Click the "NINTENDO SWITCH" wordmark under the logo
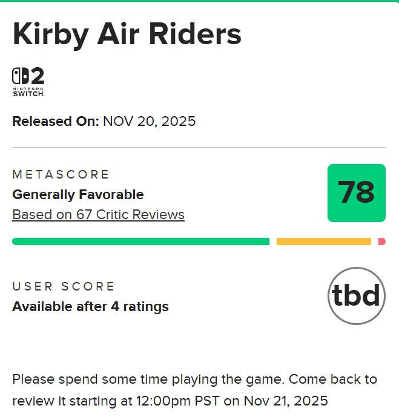This screenshot has width=399, height=420. pos(28,91)
